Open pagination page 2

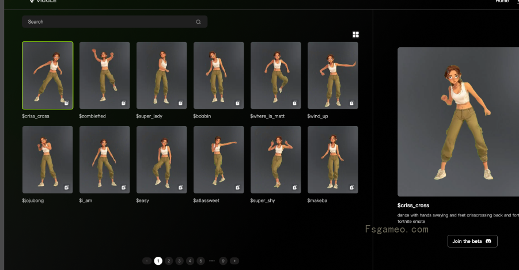[x=169, y=261]
